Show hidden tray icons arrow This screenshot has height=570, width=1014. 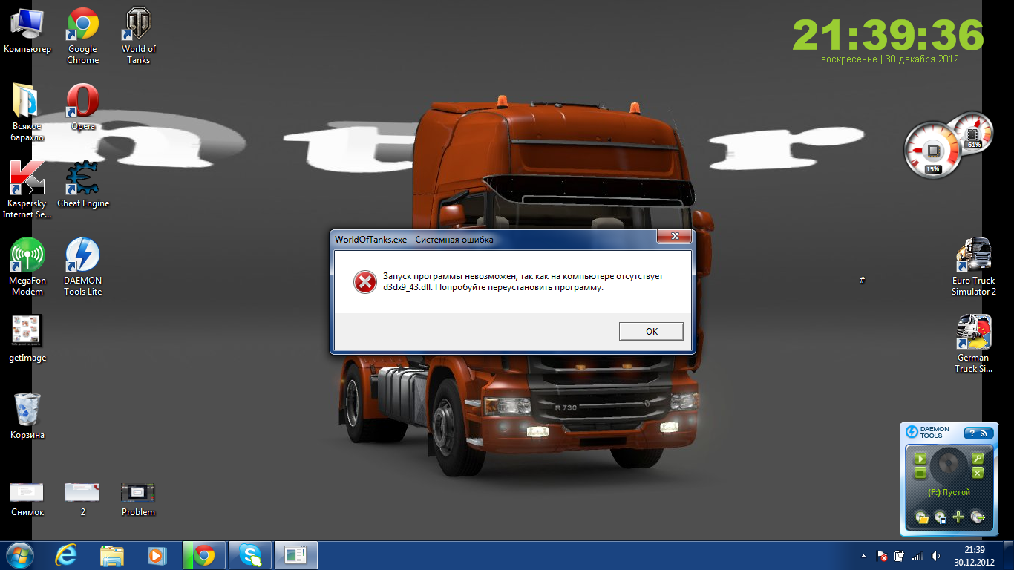(x=863, y=555)
